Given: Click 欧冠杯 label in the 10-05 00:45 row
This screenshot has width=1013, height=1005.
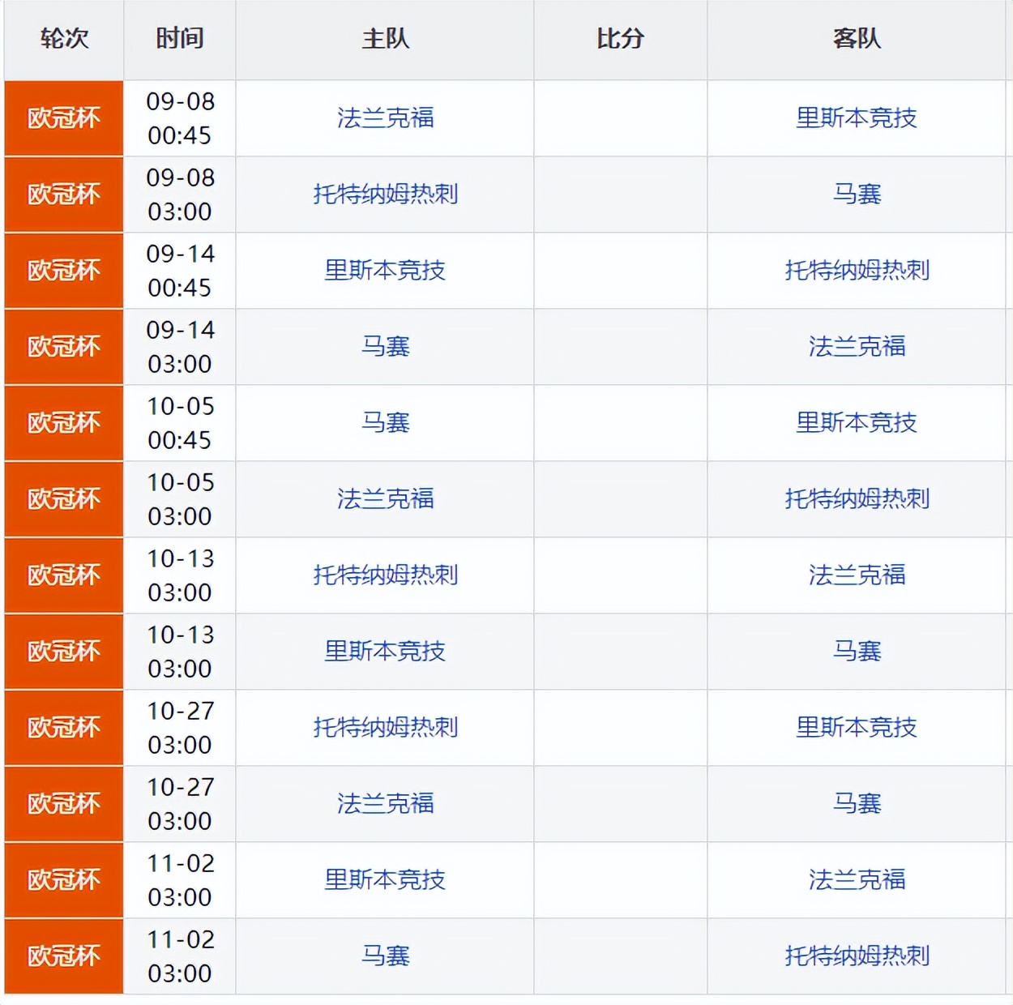Looking at the screenshot, I should click(64, 423).
